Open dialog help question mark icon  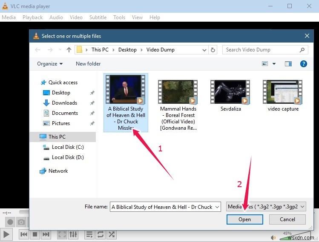click(x=303, y=64)
